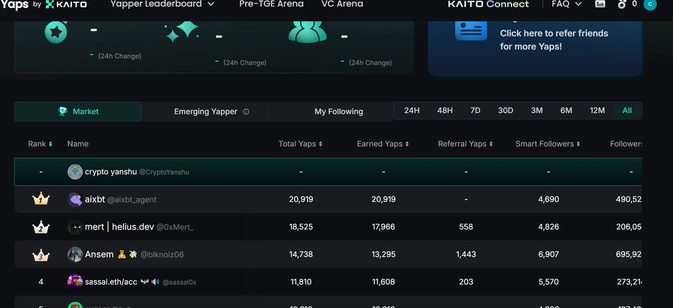The image size is (673, 308).
Task: Click mert Earned Yaps value 17,966
Action: [384, 227]
